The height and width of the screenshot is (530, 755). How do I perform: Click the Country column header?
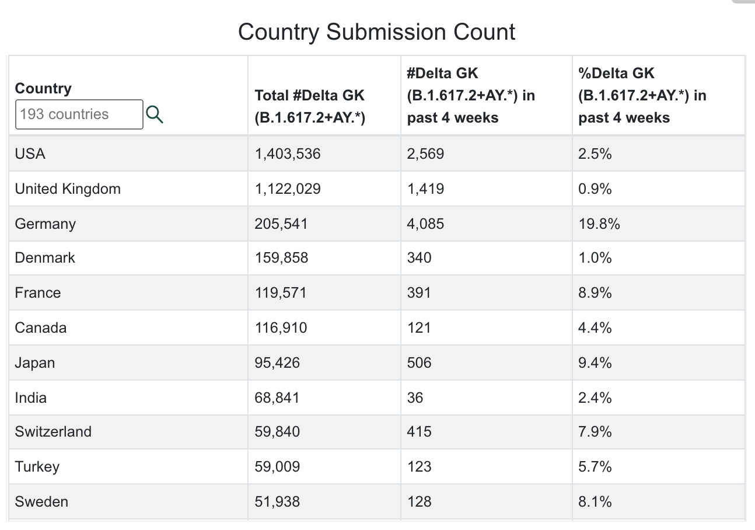(x=43, y=88)
